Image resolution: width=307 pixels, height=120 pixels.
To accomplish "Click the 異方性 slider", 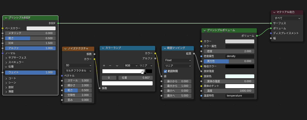I will pyautogui.click(x=229, y=61).
